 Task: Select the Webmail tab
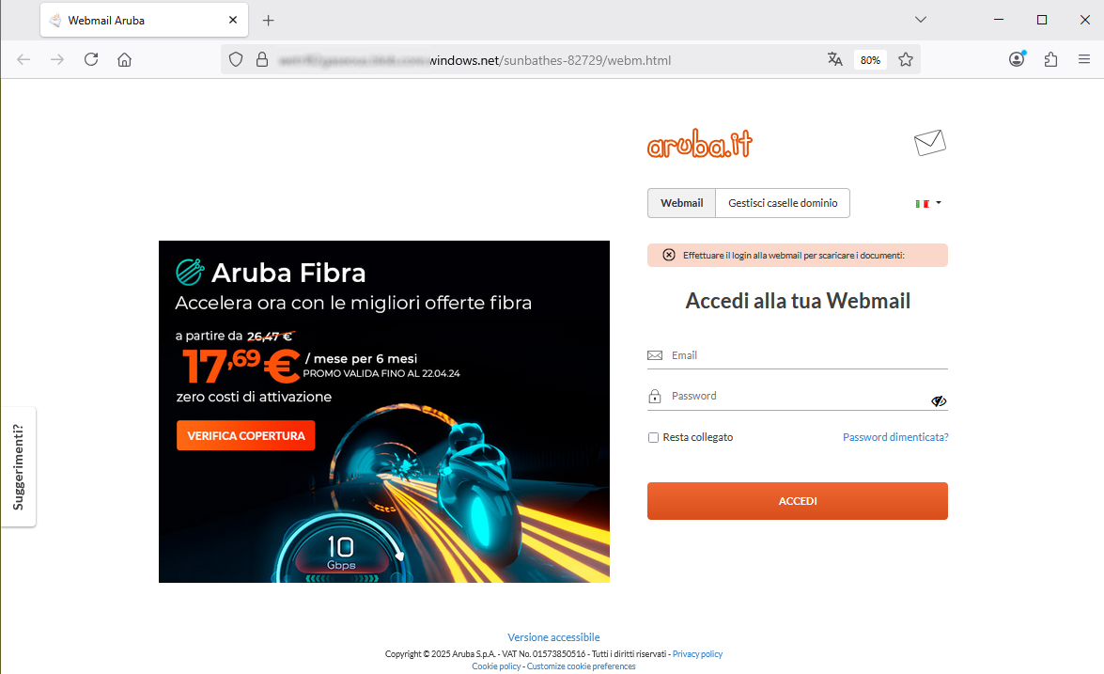681,203
